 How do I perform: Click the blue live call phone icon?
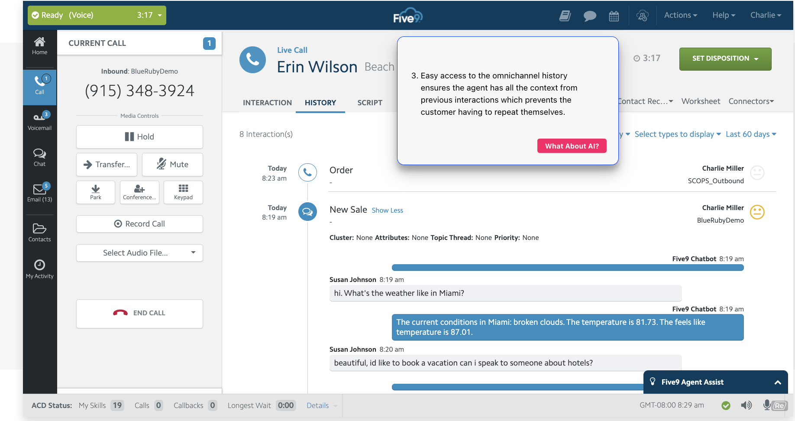click(252, 60)
